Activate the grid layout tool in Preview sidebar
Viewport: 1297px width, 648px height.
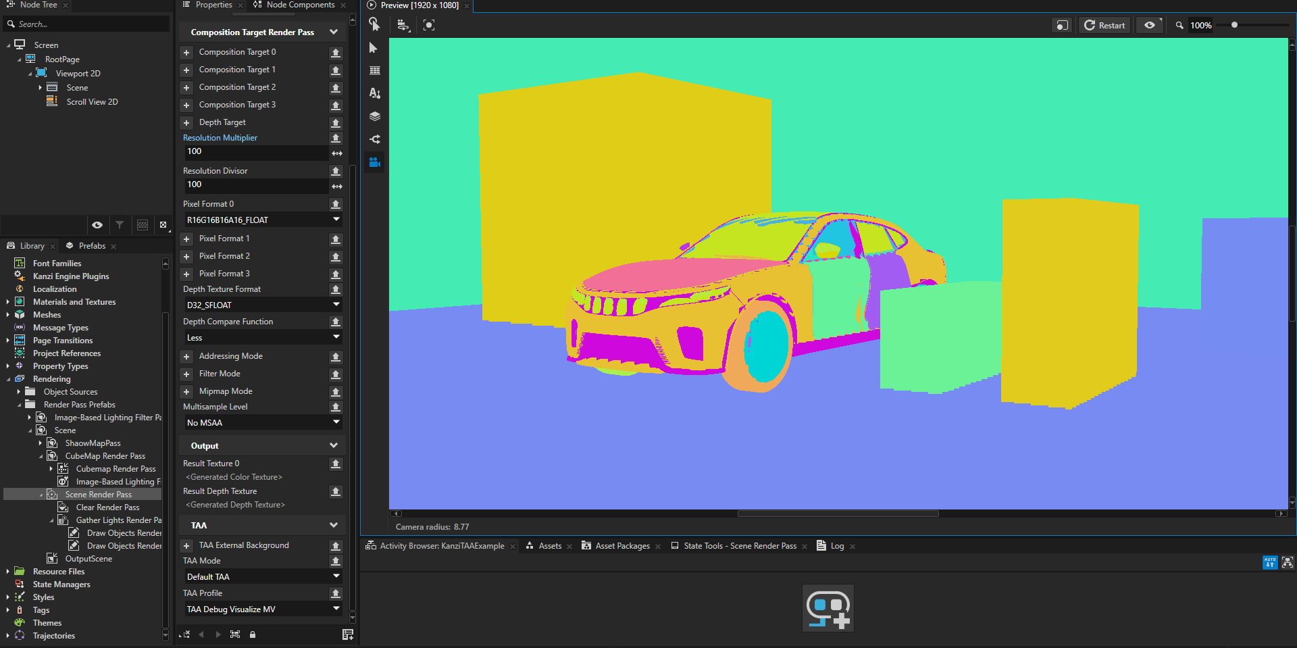375,70
